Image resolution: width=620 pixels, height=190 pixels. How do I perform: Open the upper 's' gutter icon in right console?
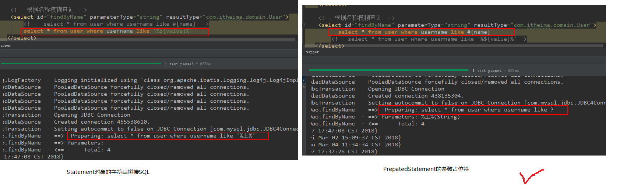click(304, 80)
